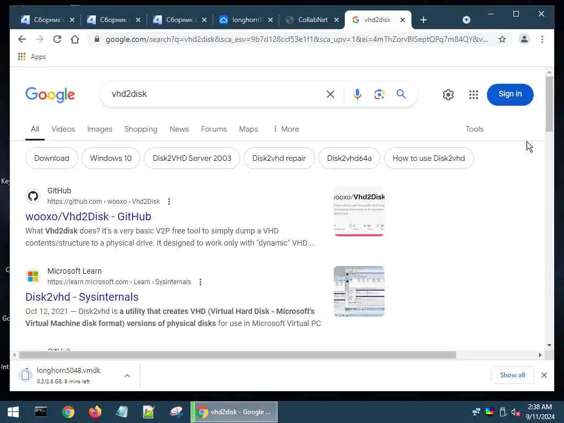This screenshot has width=564, height=423.
Task: Switch to the first Сборник tab
Action: tap(48, 20)
